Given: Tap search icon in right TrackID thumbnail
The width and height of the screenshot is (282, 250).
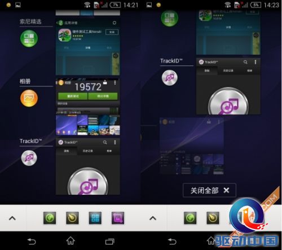Looking at the screenshot, I should click(245, 62).
